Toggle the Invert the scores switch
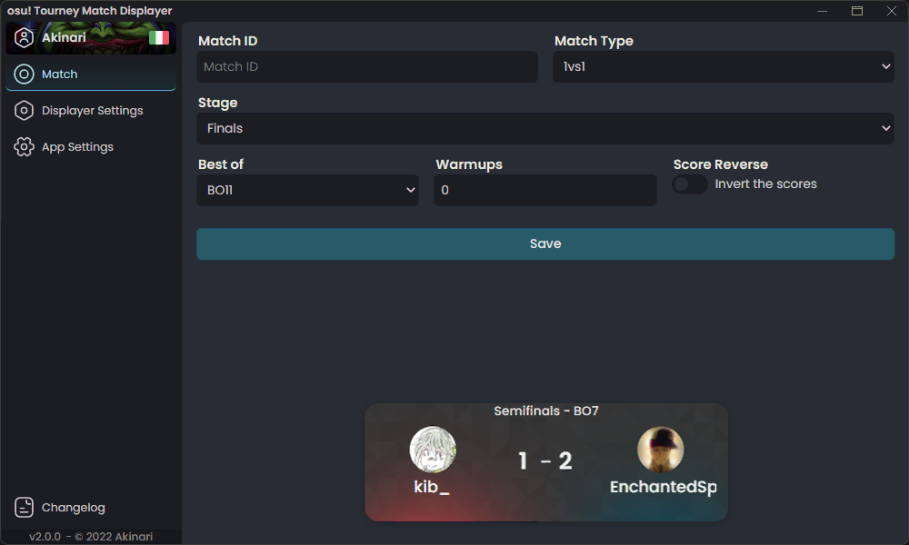Screen dimensions: 909x545 click(x=690, y=184)
